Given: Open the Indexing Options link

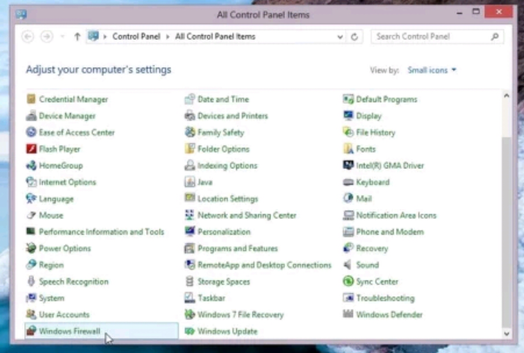Looking at the screenshot, I should pos(227,165).
